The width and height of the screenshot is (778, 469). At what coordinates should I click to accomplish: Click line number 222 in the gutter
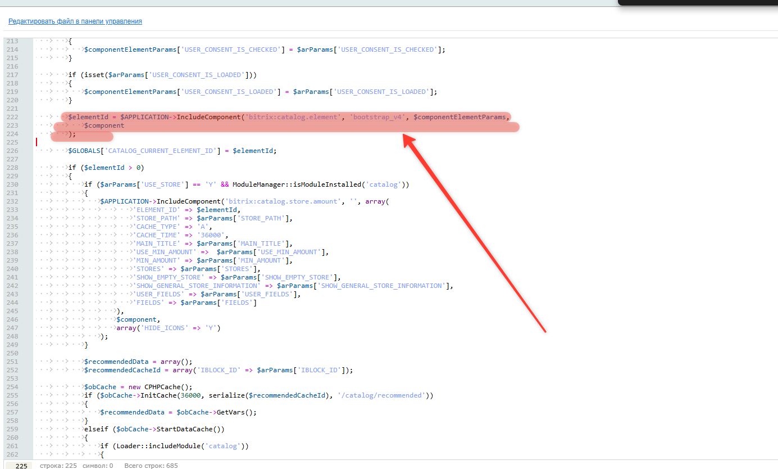pos(12,117)
